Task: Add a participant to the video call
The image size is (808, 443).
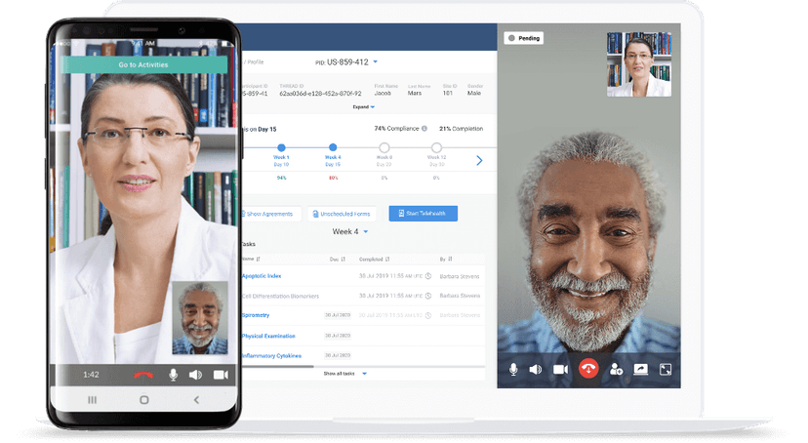Action: pos(616,369)
